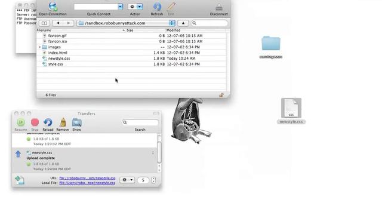
Task: Refresh the remote directory listing
Action: coord(157,7)
